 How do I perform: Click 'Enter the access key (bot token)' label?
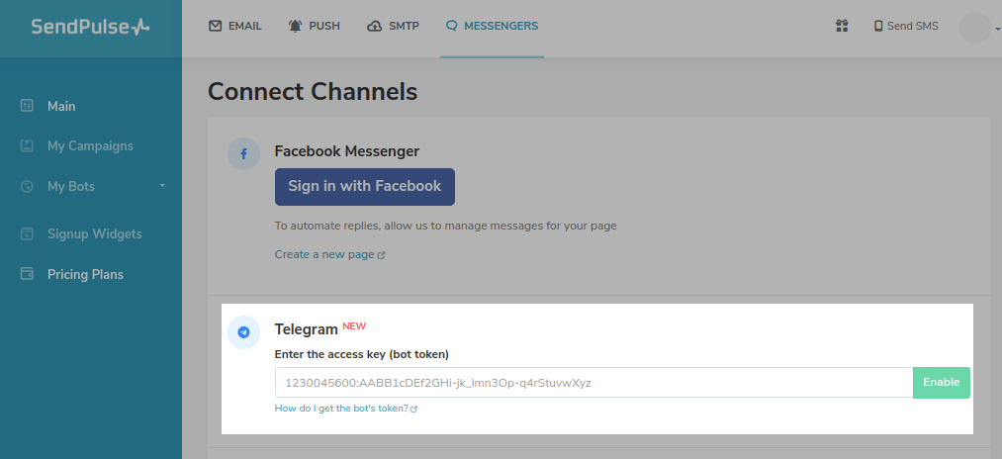tap(362, 354)
